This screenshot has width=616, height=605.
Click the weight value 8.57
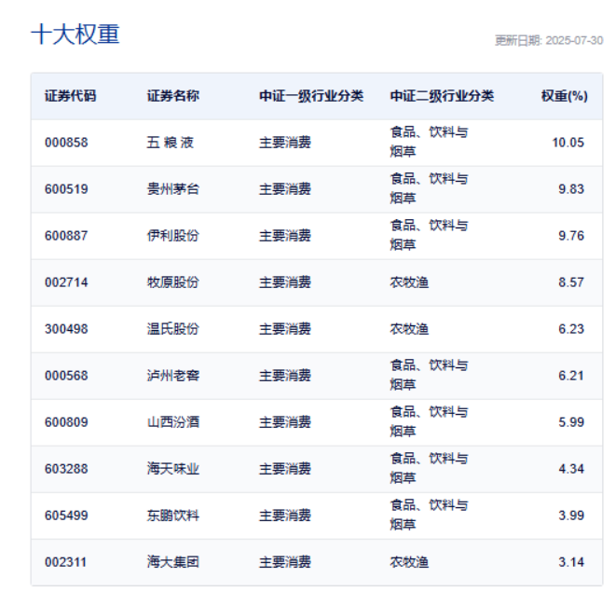[x=571, y=282]
